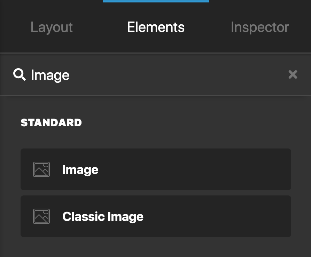Select the Elements tab
This screenshot has height=257, width=311.
click(156, 27)
